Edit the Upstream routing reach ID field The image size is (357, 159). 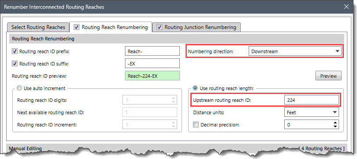click(311, 100)
